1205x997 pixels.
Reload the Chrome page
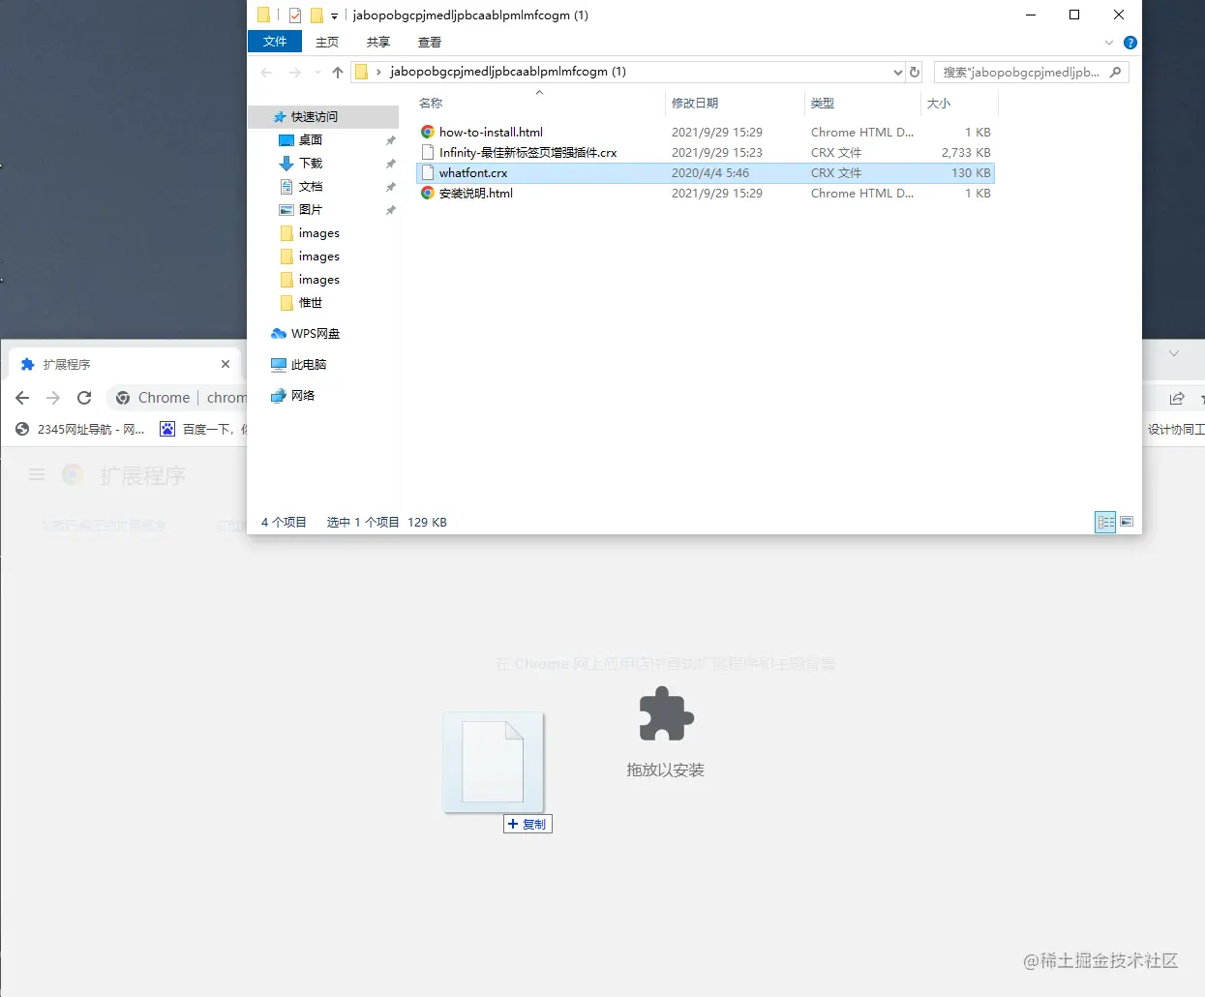tap(84, 398)
